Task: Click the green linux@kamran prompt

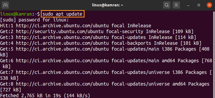Action: [x=16, y=14]
